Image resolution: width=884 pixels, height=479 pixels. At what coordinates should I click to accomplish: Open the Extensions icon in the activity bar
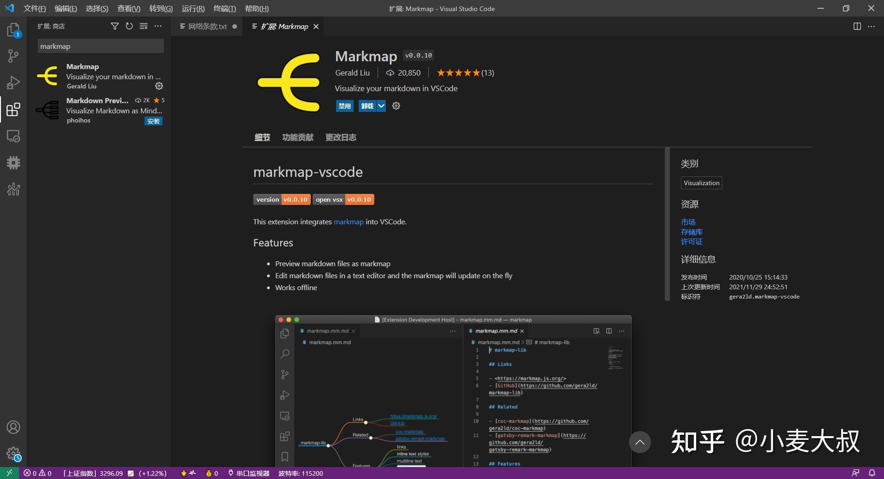click(x=13, y=110)
